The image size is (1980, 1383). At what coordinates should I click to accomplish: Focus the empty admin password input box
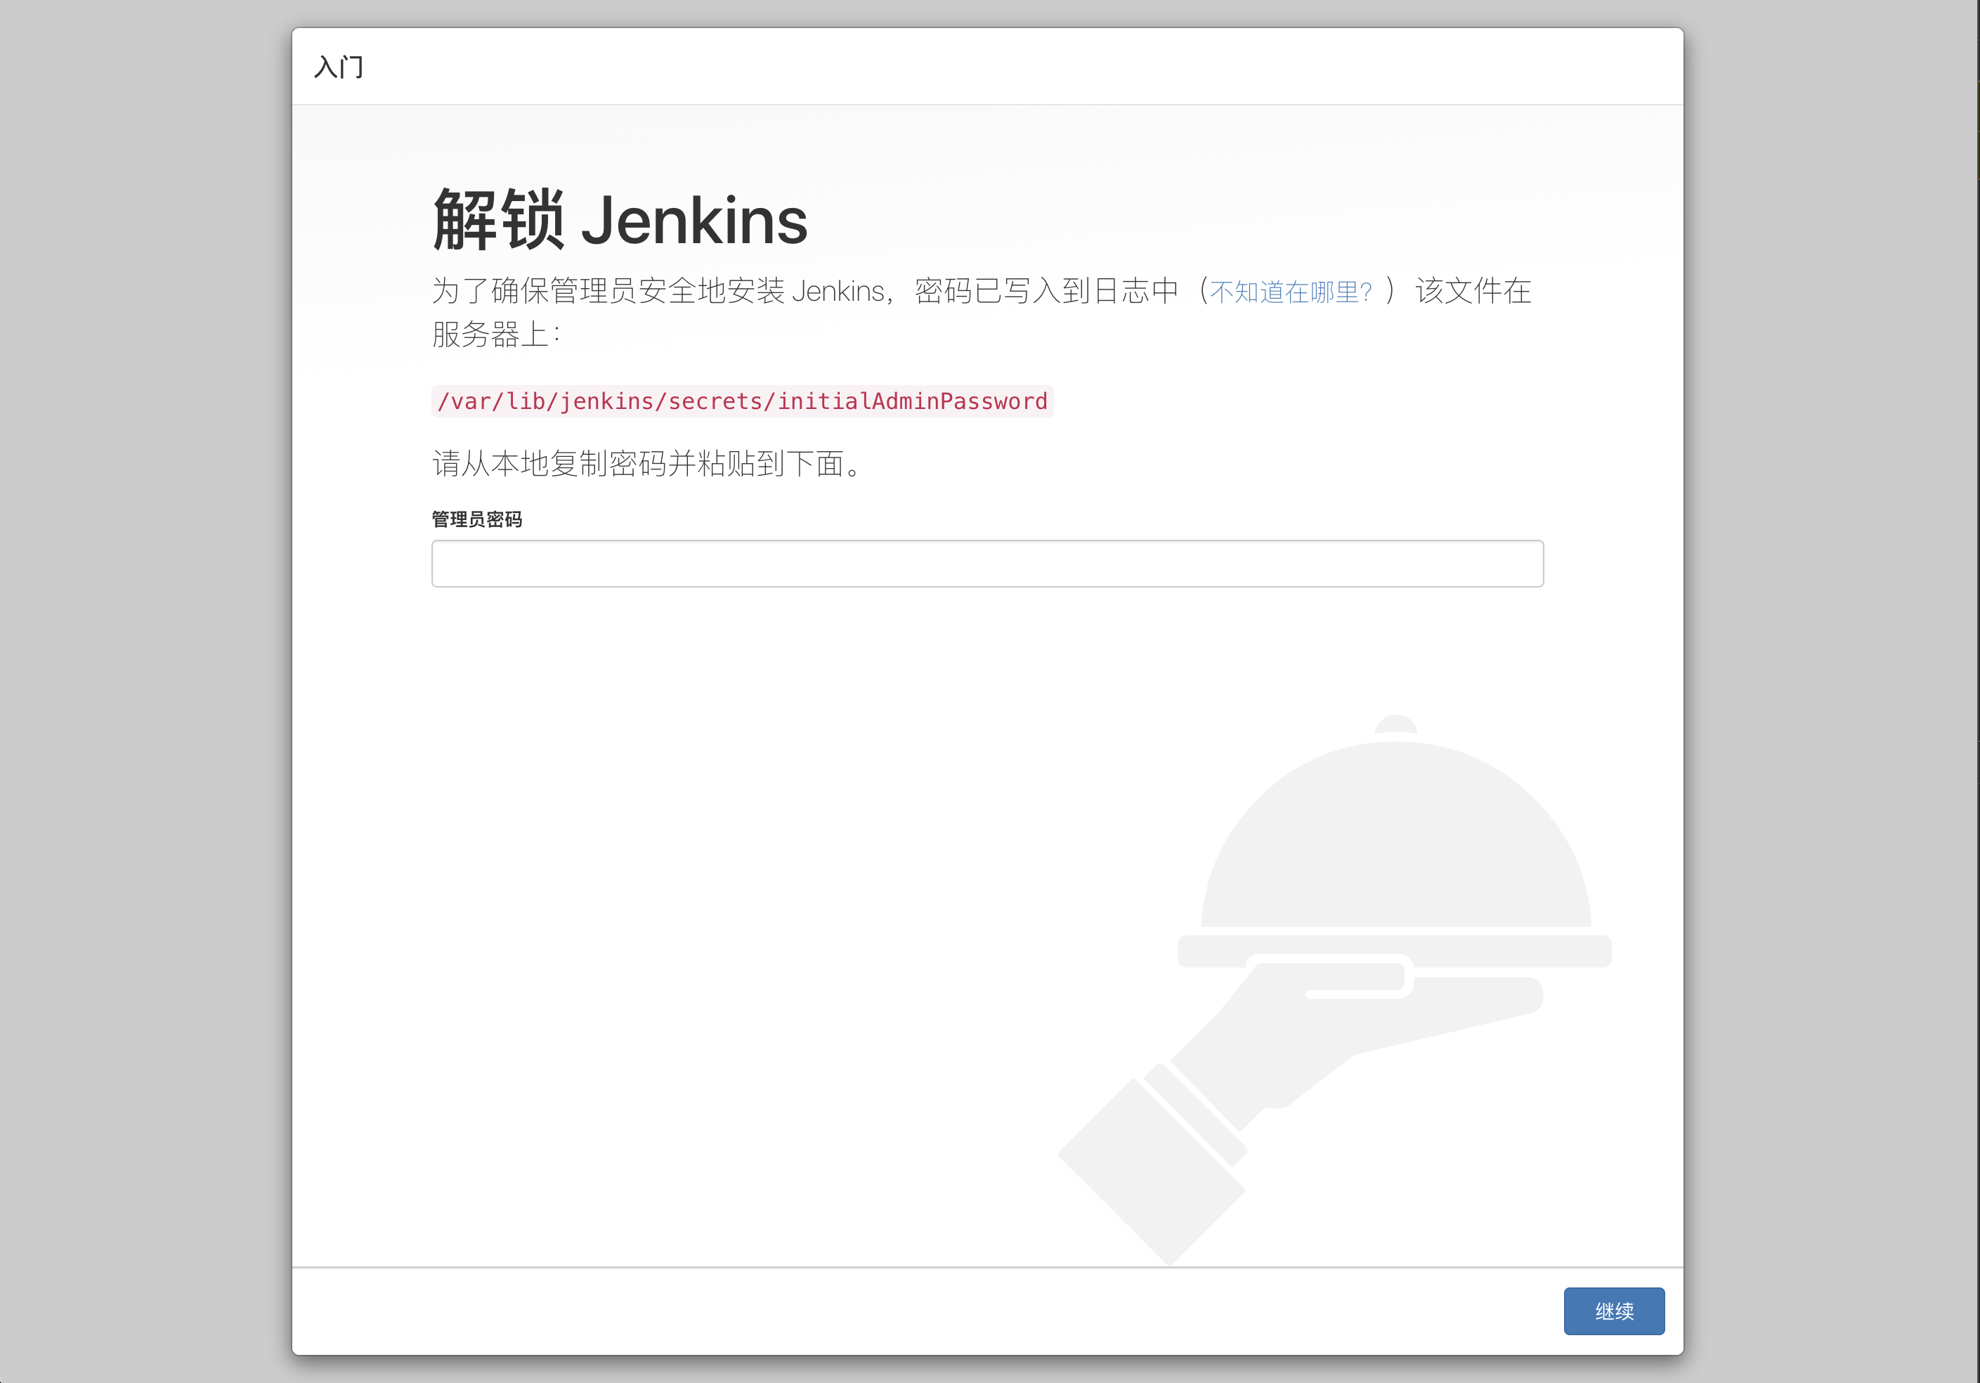tap(986, 564)
